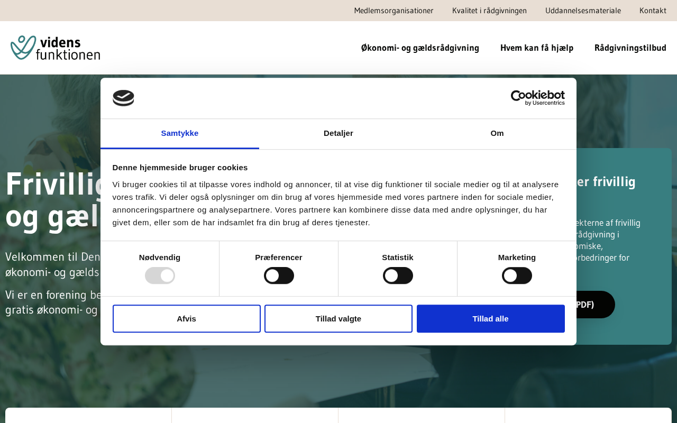Go to Hvem kan få hjælp
The image size is (677, 423).
(x=537, y=48)
